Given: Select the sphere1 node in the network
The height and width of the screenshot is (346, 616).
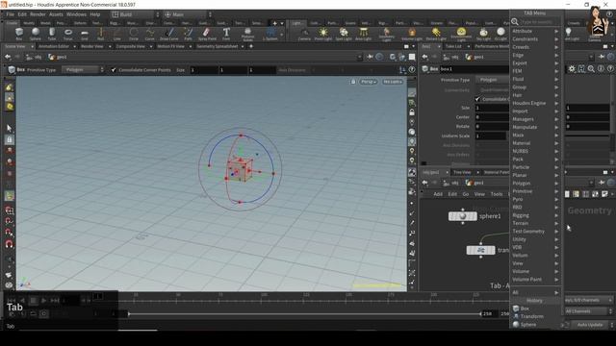Looking at the screenshot, I should [463, 216].
